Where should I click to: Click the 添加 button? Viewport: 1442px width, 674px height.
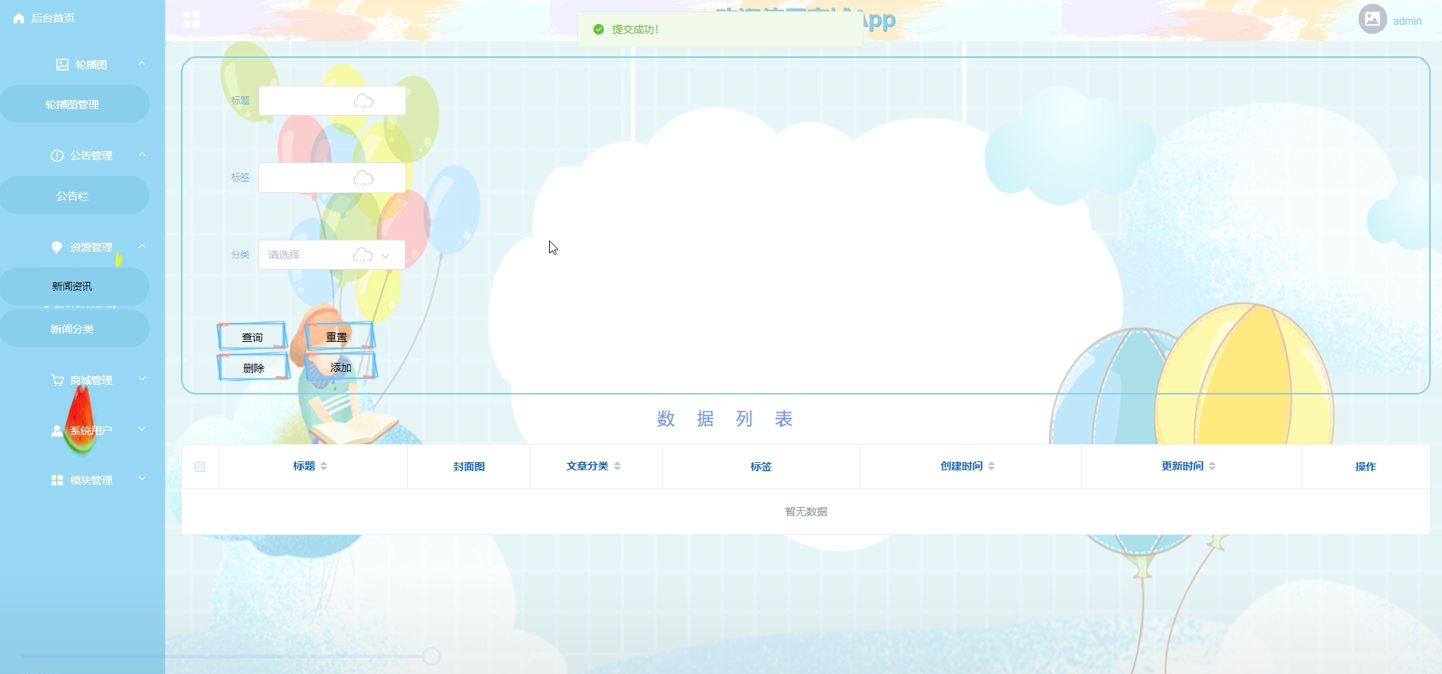tap(341, 367)
